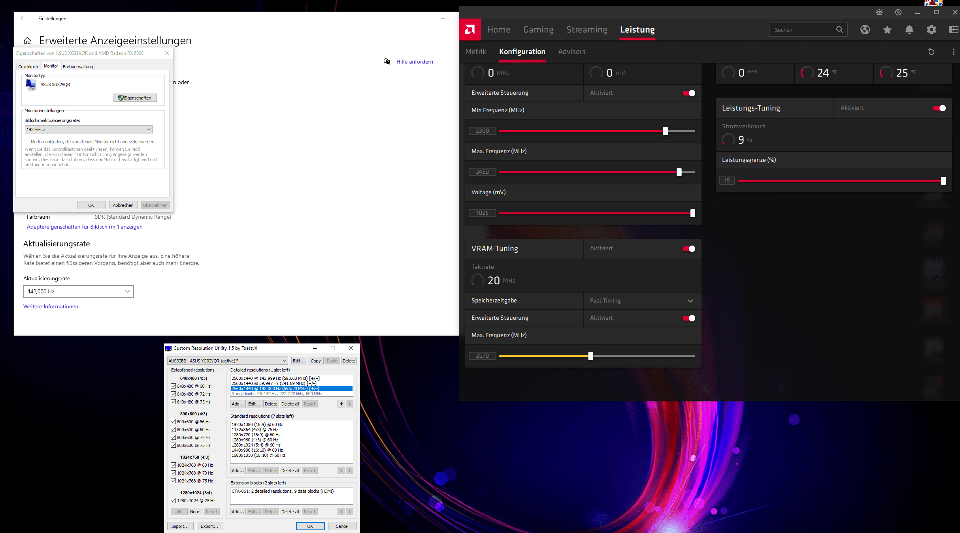Screen dimensions: 960x533
Task: Open Bildschirmaktualisierungsrate 142 Hertz dropdown
Action: pyautogui.click(x=89, y=129)
